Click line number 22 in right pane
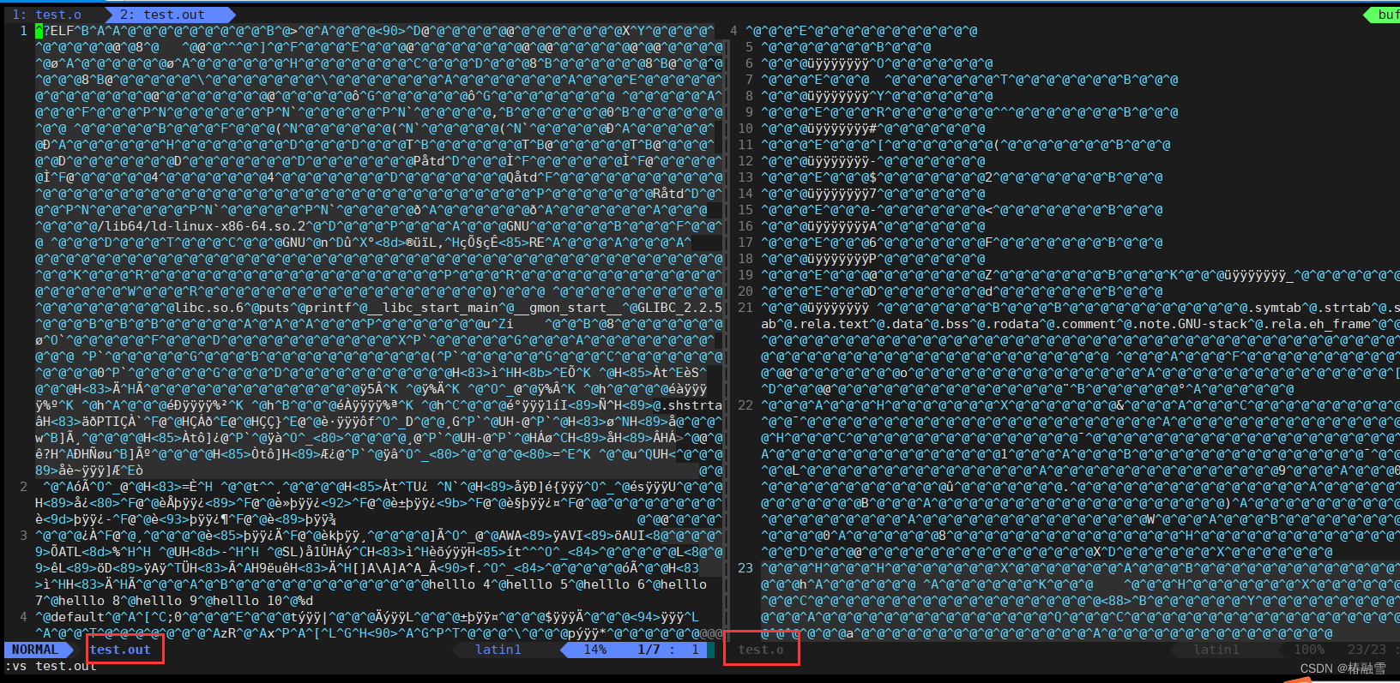 pyautogui.click(x=745, y=405)
